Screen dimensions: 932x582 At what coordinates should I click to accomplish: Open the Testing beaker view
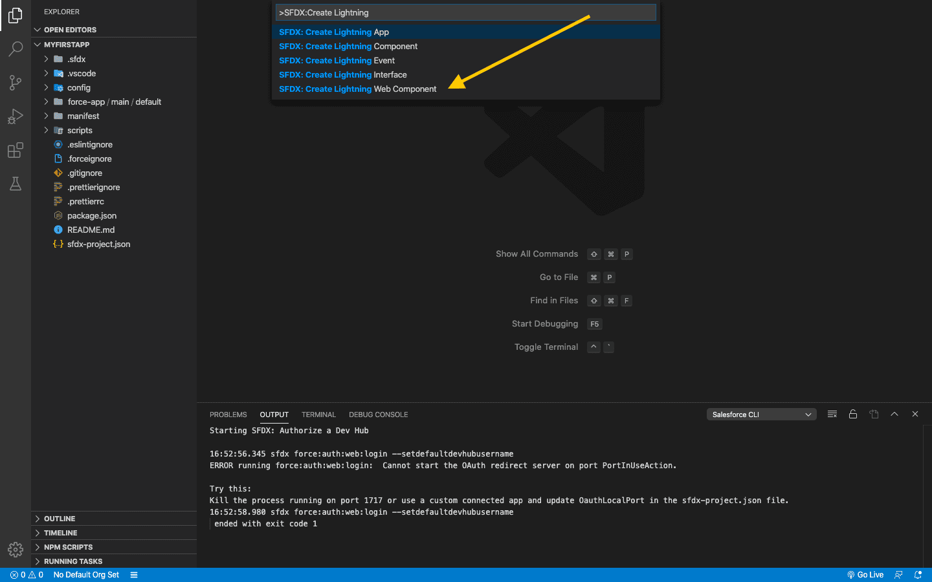(16, 184)
